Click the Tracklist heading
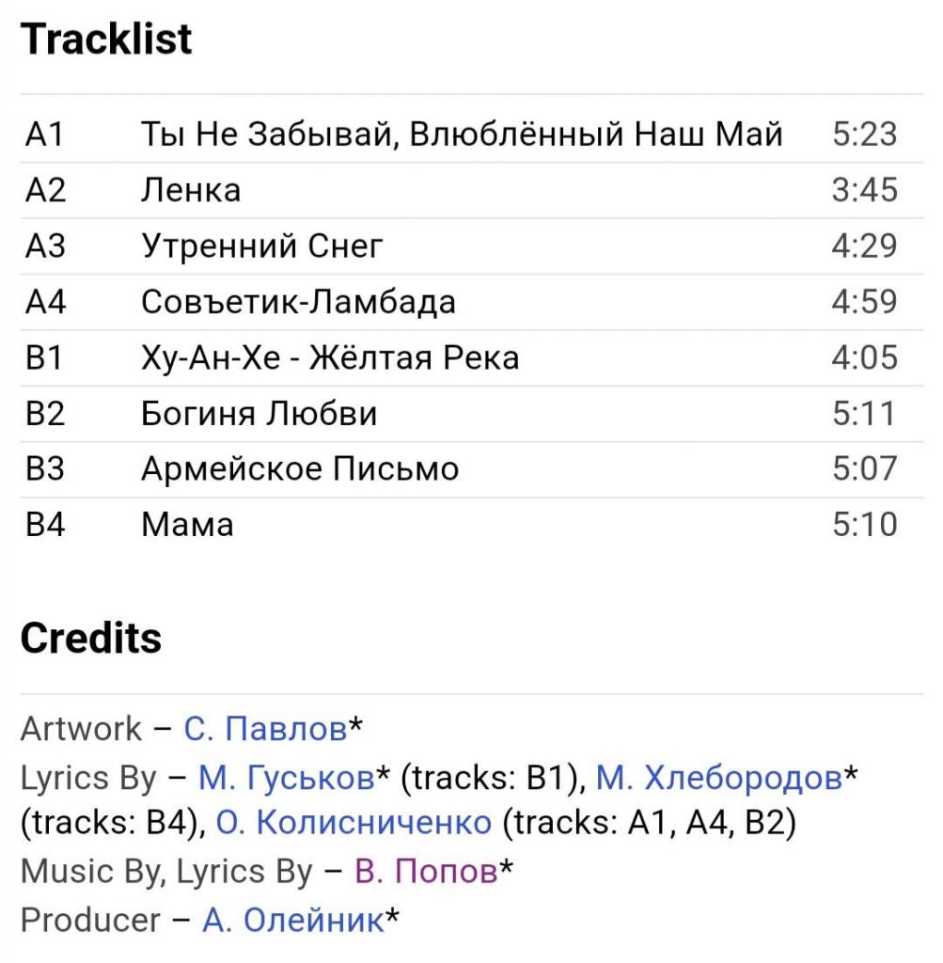Screen dimensions: 943x963 [106, 39]
